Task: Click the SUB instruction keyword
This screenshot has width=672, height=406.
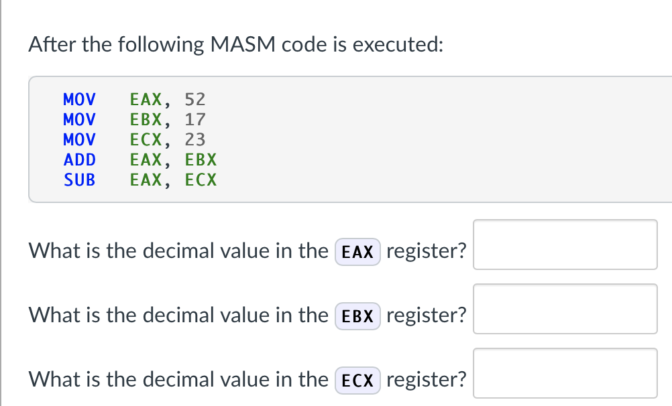Action: coord(79,180)
